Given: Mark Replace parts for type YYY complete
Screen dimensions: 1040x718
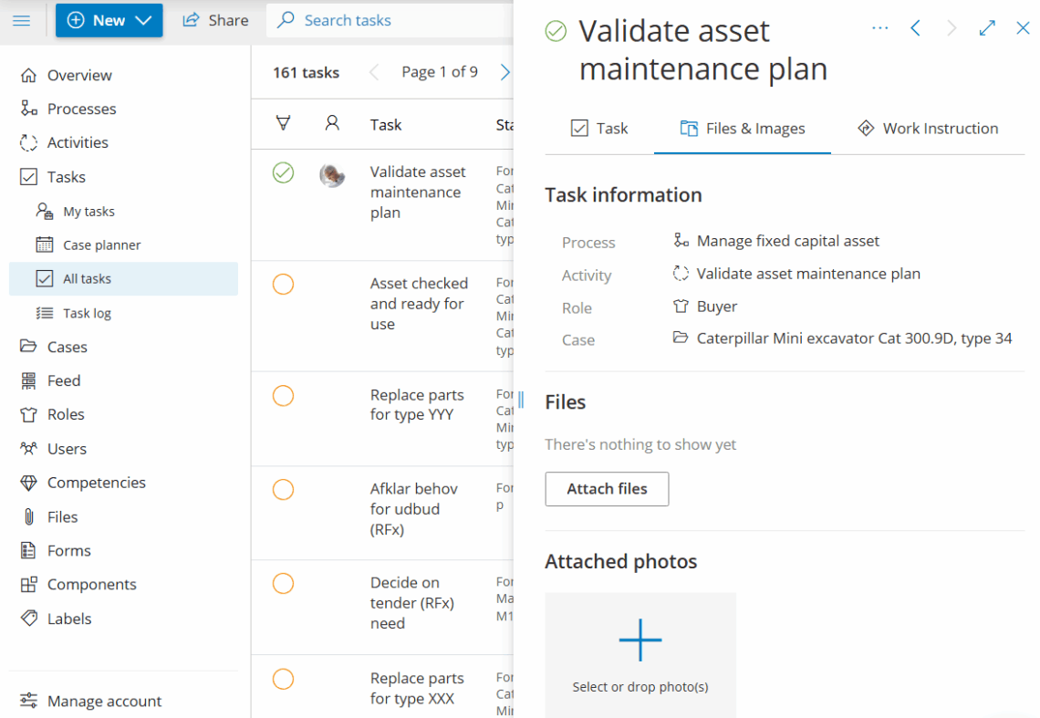Looking at the screenshot, I should pos(283,396).
